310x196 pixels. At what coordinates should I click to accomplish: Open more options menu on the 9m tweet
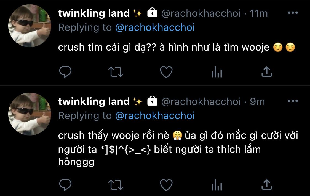(293, 101)
